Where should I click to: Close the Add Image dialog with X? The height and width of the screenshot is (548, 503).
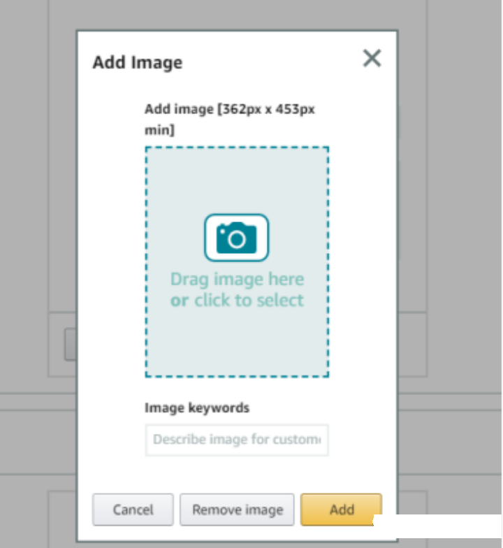tap(372, 59)
